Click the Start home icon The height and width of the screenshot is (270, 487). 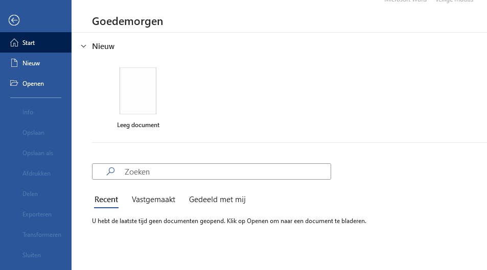[x=14, y=43]
